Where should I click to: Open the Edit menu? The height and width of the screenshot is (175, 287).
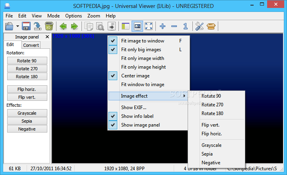[x=22, y=16]
